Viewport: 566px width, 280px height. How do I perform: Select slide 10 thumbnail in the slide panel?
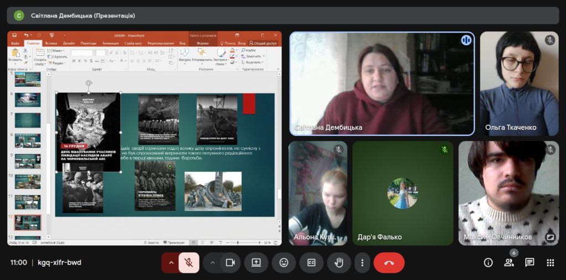pyautogui.click(x=27, y=182)
